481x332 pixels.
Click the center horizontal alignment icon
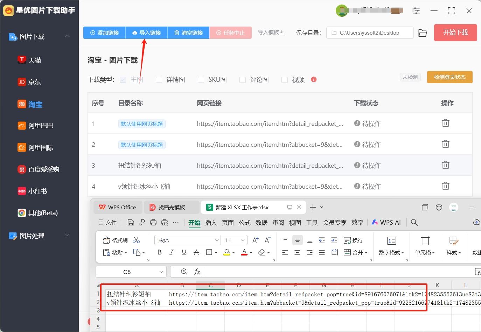(x=297, y=252)
